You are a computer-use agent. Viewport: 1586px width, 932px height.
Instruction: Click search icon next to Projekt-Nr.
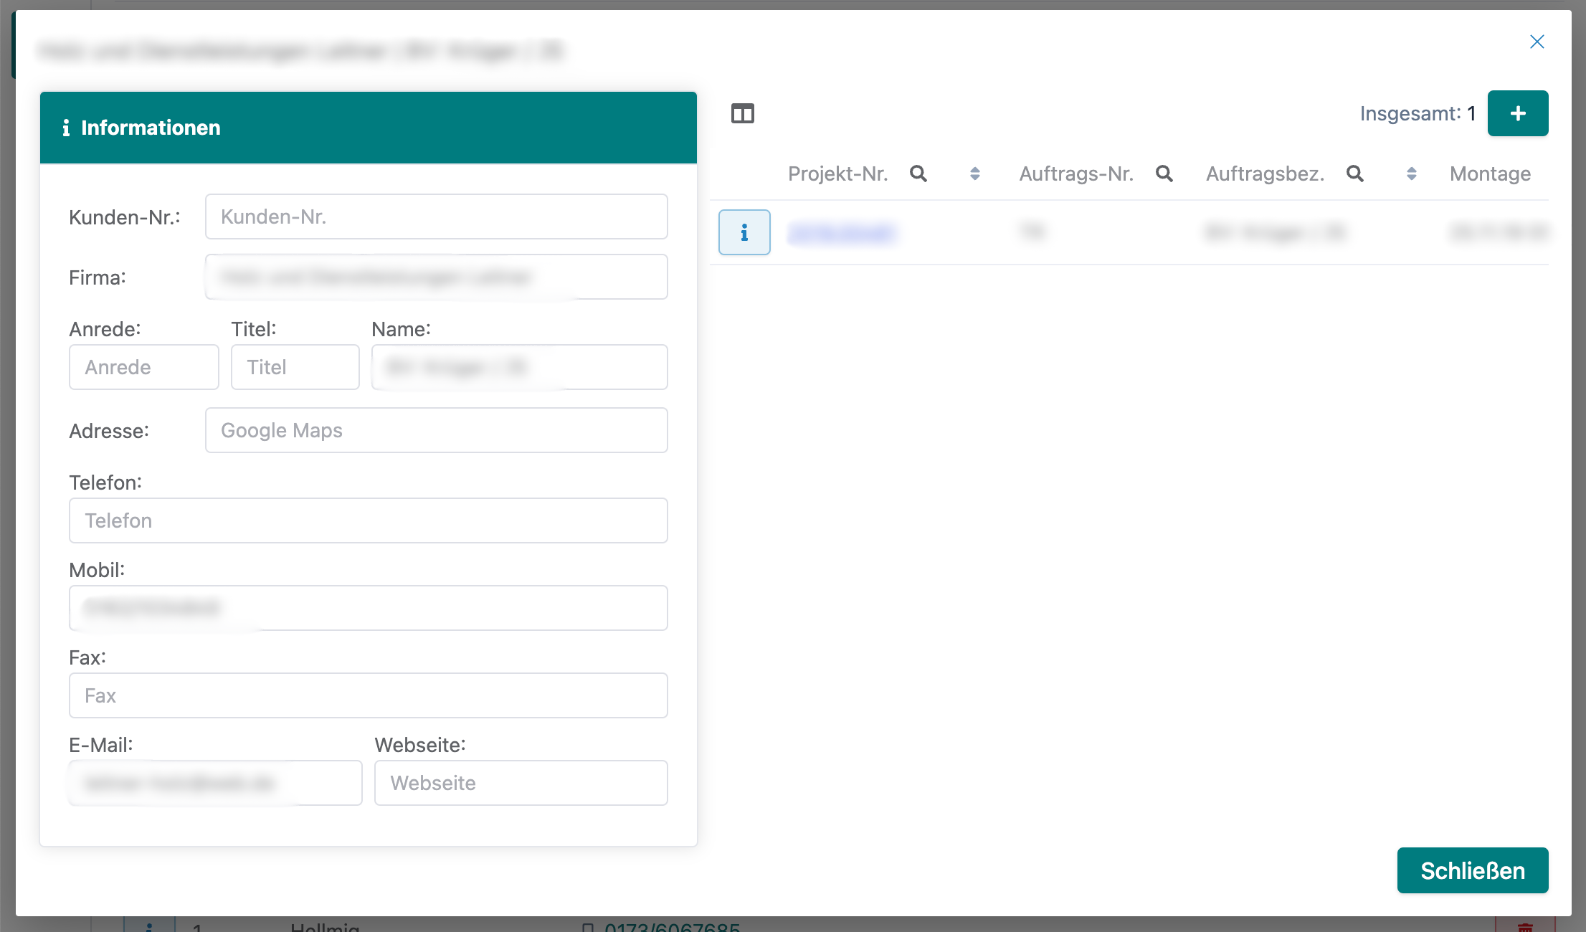(x=918, y=173)
